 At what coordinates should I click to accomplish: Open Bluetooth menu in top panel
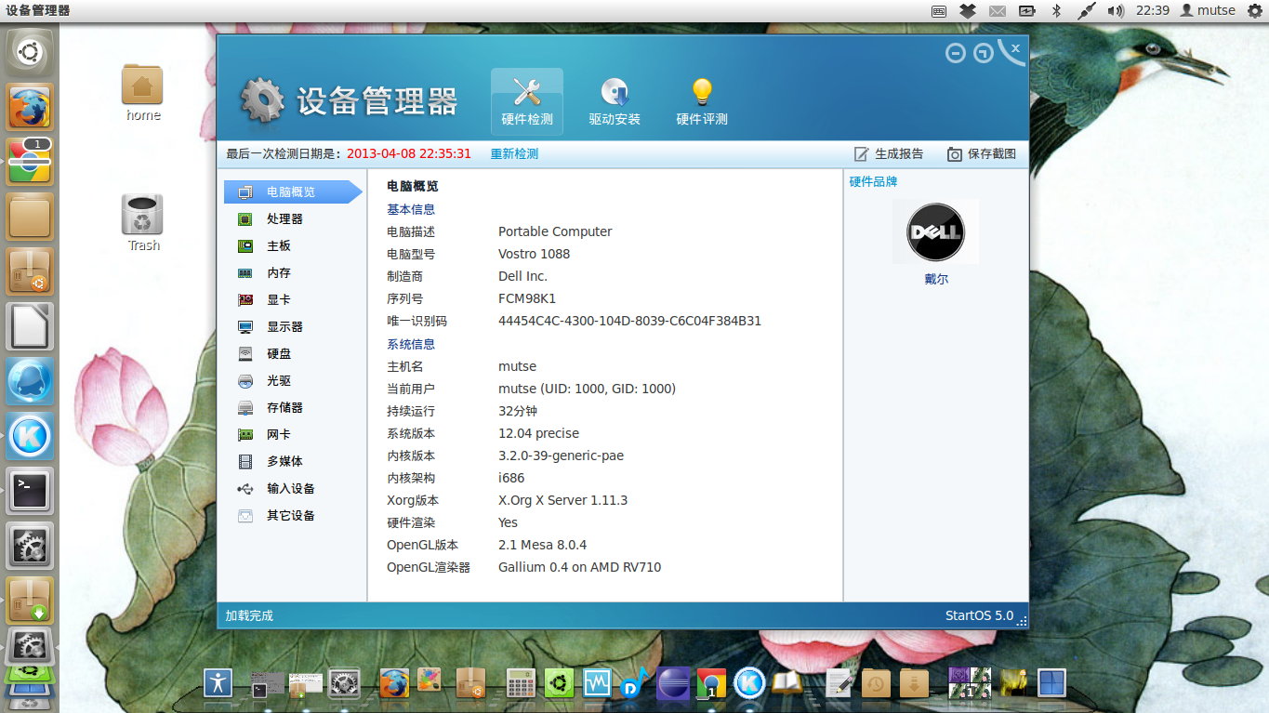coord(1056,10)
